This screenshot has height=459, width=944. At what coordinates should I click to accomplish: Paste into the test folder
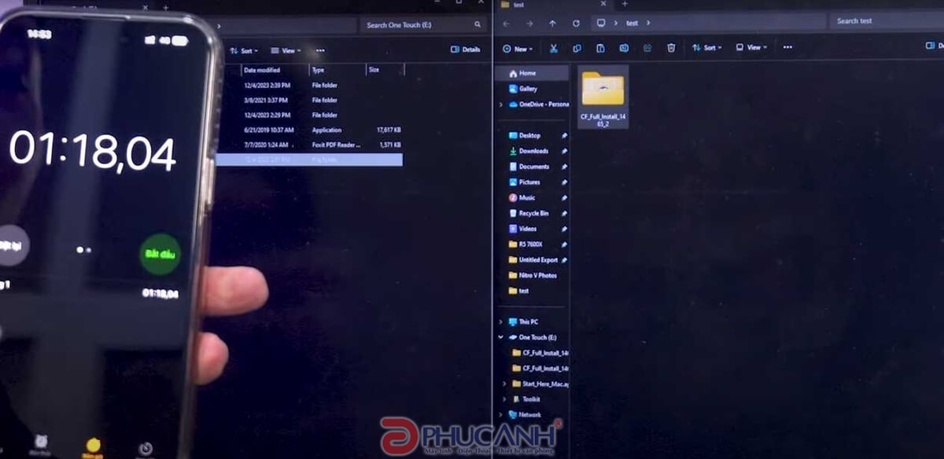click(600, 48)
